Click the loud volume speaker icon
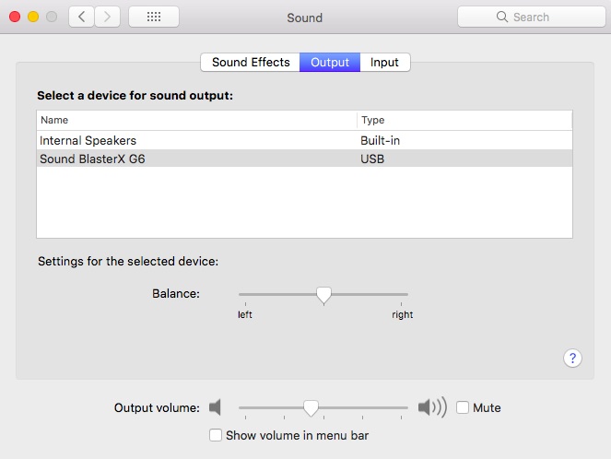Image resolution: width=611 pixels, height=459 pixels. [x=431, y=407]
